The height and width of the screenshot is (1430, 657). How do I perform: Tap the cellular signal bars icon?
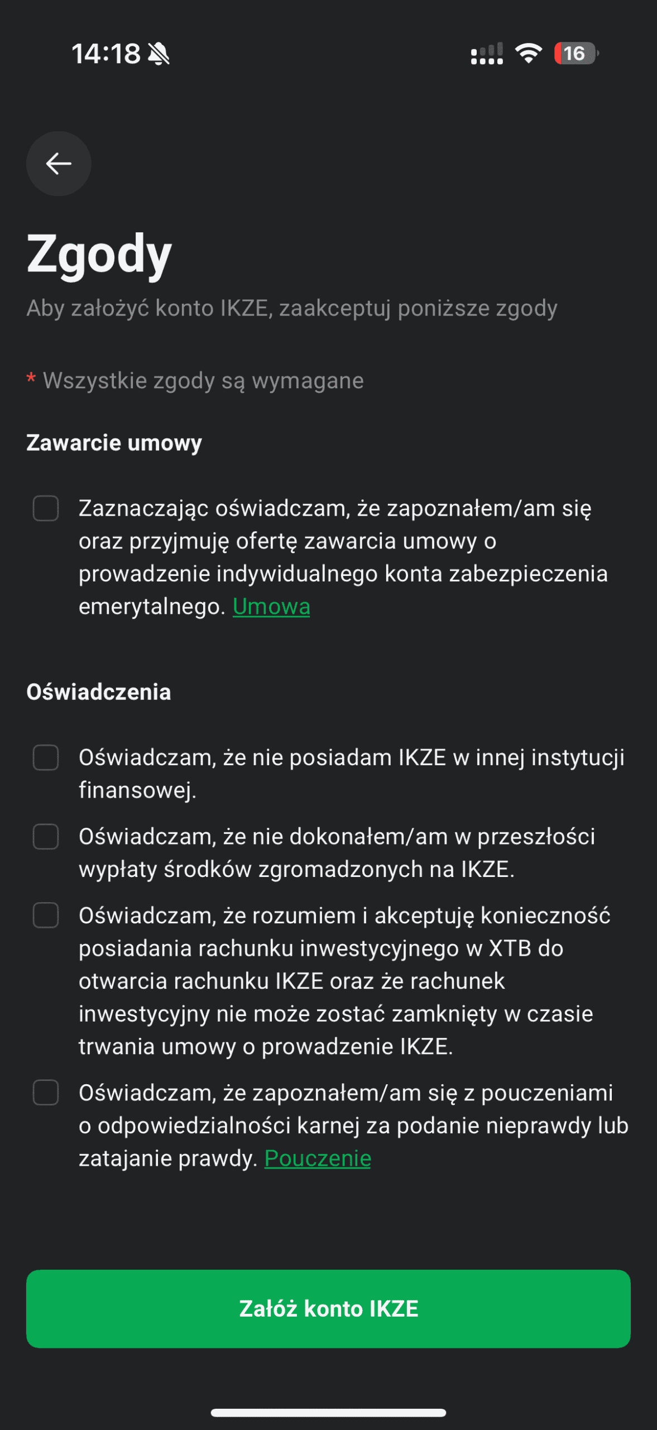tap(486, 54)
